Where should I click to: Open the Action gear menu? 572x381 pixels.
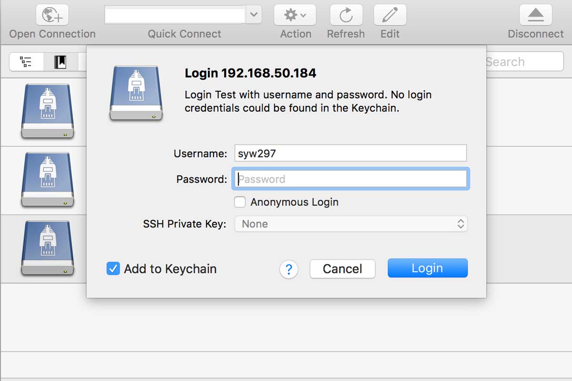click(295, 15)
